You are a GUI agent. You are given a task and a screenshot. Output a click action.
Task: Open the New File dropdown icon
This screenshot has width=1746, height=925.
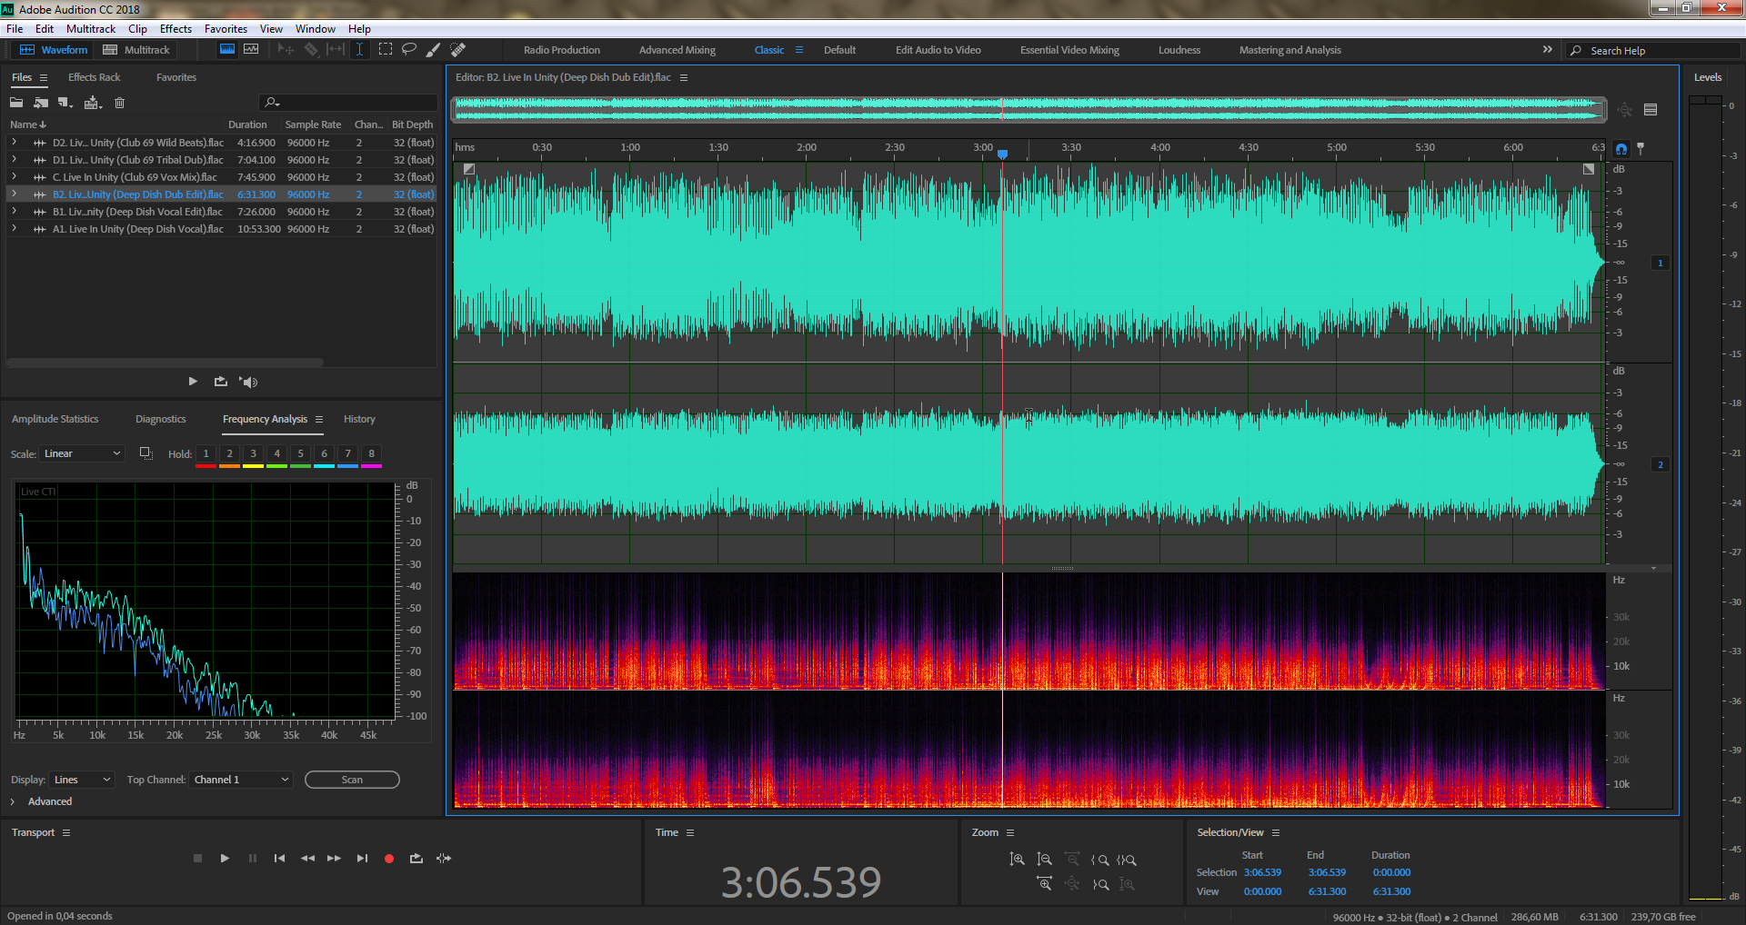coord(65,103)
